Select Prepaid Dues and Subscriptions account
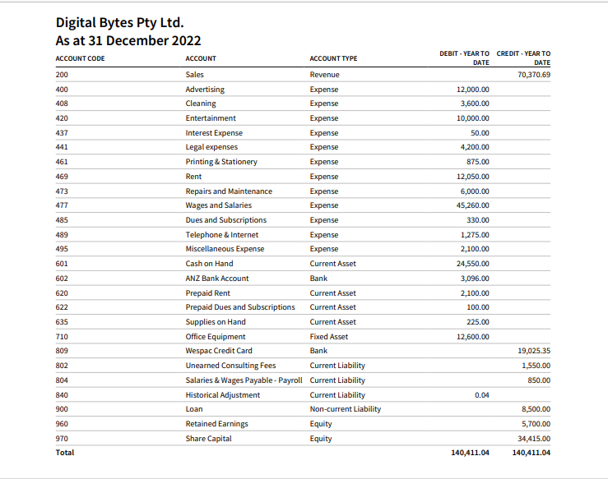608x479 pixels. [240, 307]
